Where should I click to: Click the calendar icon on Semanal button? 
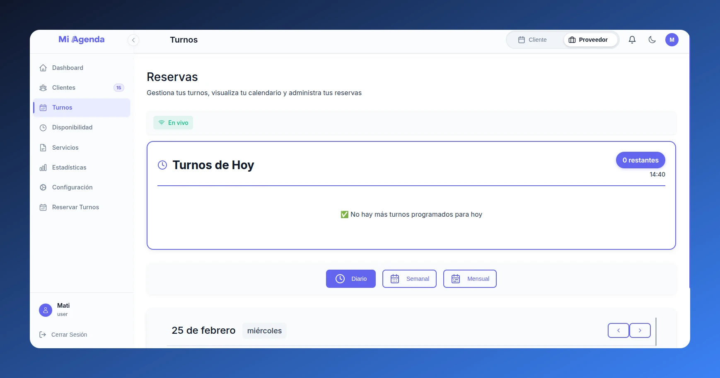pos(395,279)
